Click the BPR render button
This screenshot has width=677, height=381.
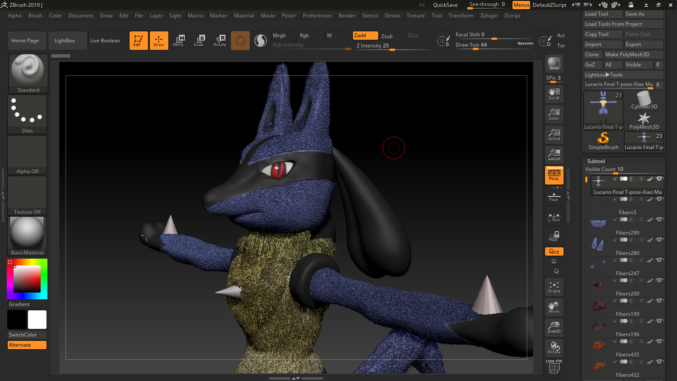[x=553, y=63]
